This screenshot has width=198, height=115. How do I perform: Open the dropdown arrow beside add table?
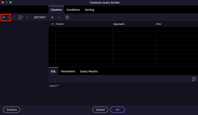click(x=8, y=17)
